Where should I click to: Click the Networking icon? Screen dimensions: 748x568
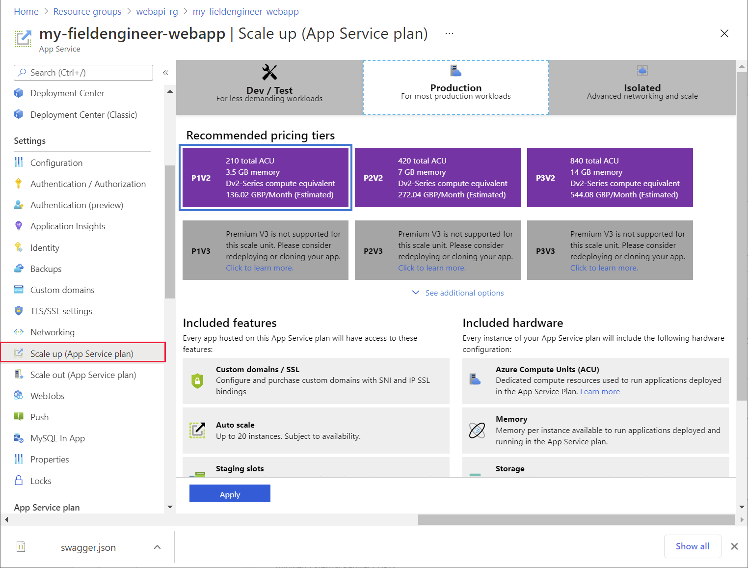tap(19, 332)
